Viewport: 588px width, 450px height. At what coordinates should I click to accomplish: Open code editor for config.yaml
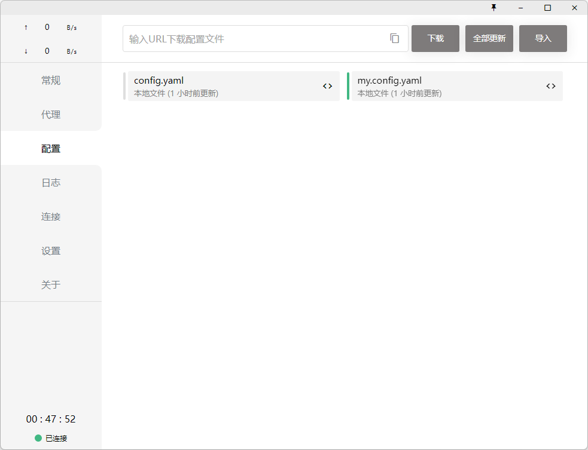(327, 86)
